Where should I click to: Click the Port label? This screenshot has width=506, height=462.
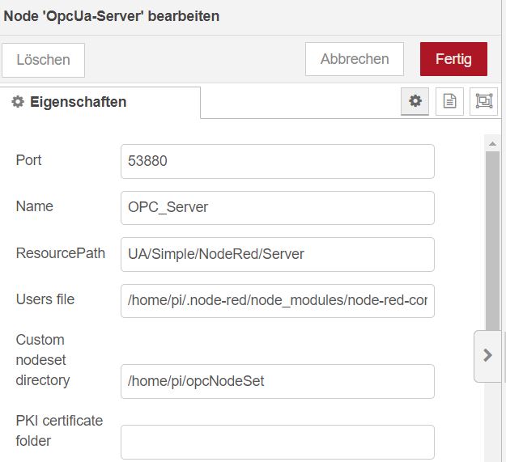click(28, 160)
